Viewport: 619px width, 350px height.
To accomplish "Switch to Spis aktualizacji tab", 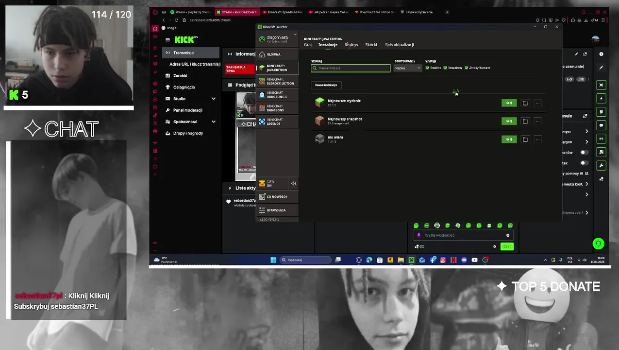I will tap(400, 45).
